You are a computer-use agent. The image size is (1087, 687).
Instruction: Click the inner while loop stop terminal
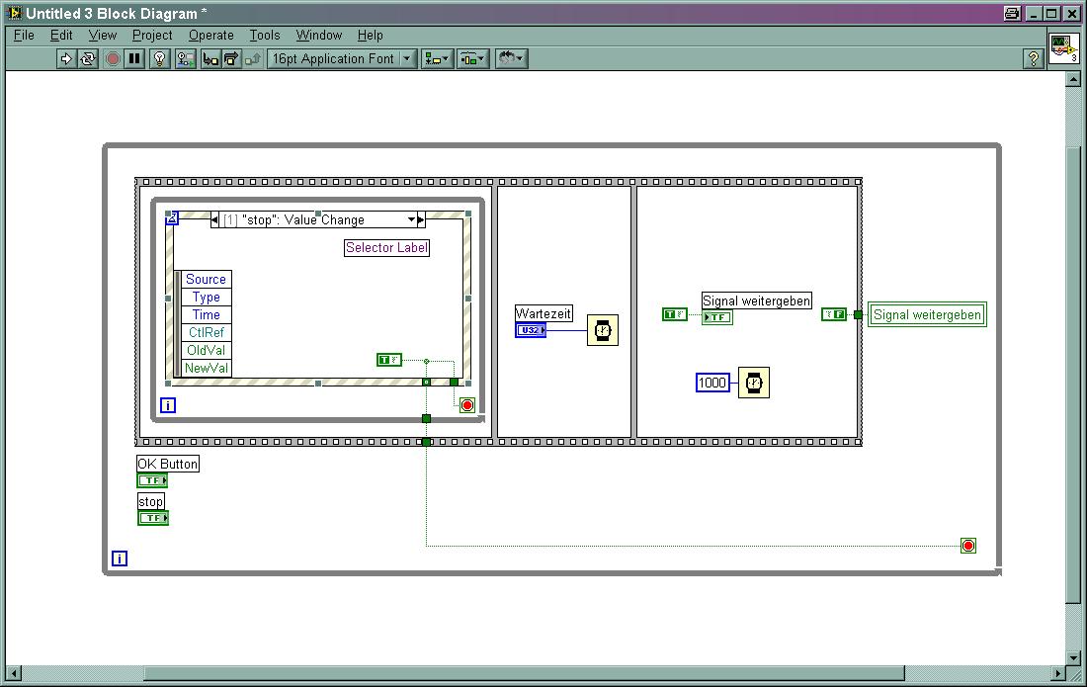pos(467,405)
